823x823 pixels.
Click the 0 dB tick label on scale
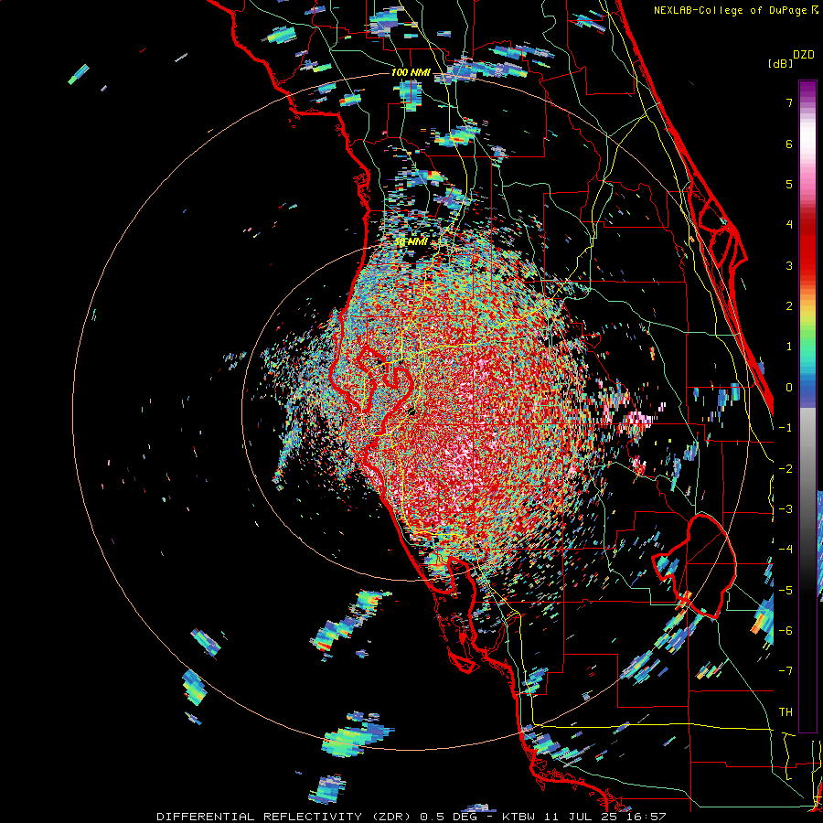pyautogui.click(x=789, y=387)
